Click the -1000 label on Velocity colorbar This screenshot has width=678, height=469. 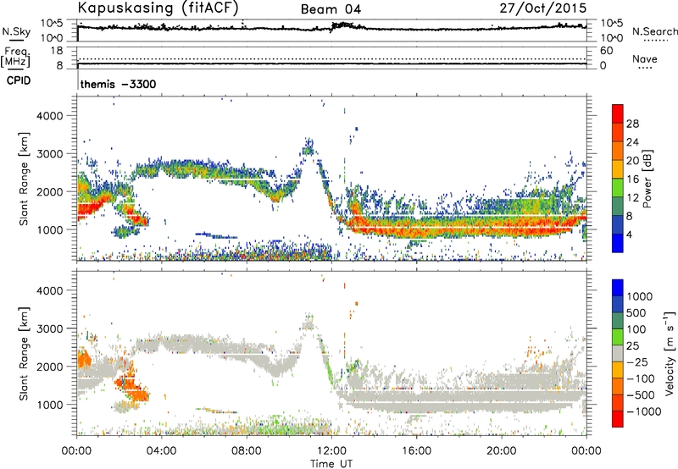coord(643,411)
